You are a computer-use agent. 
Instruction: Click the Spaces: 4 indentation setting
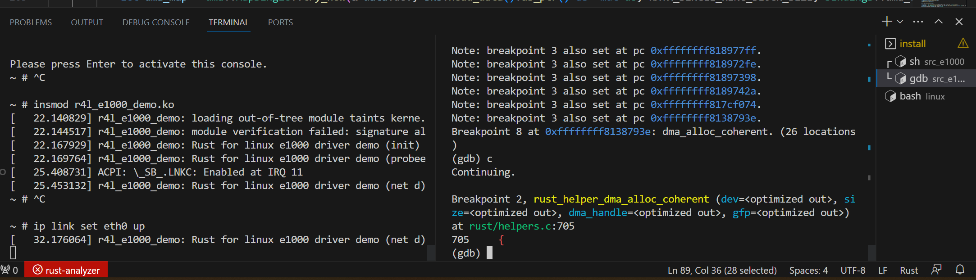808,270
